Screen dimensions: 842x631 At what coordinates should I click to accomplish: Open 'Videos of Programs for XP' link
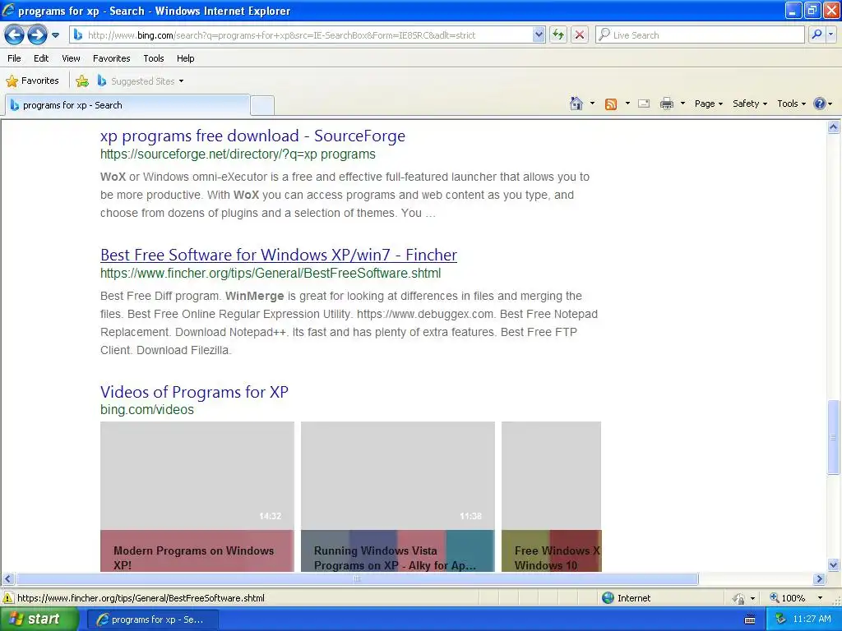194,392
